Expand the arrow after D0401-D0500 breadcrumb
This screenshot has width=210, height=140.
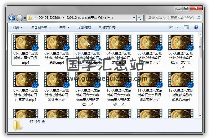tap(63, 18)
